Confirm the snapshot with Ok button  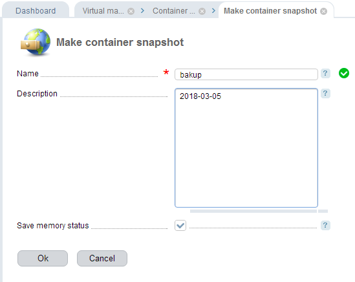click(43, 258)
